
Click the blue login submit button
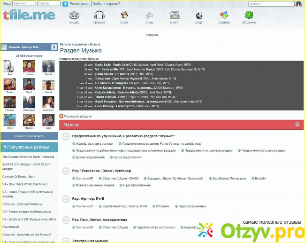tap(65, 3)
